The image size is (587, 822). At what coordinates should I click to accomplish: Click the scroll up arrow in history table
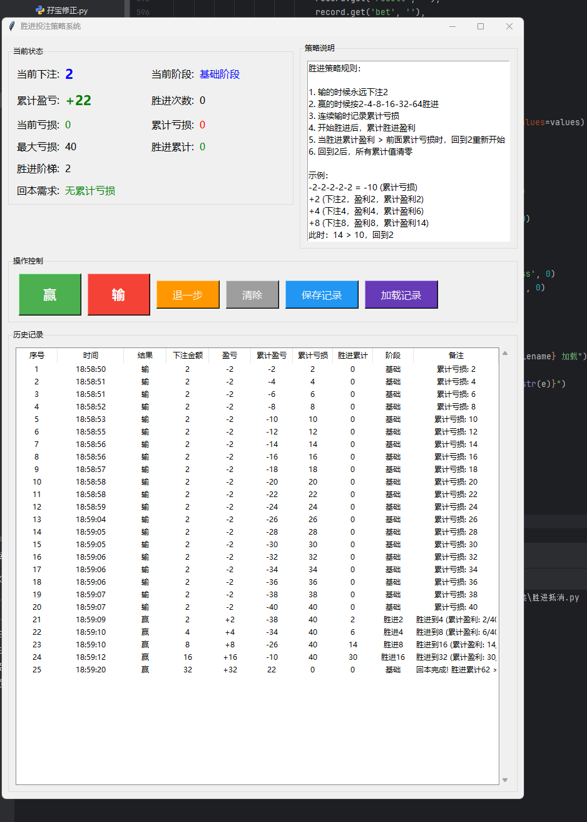[505, 354]
